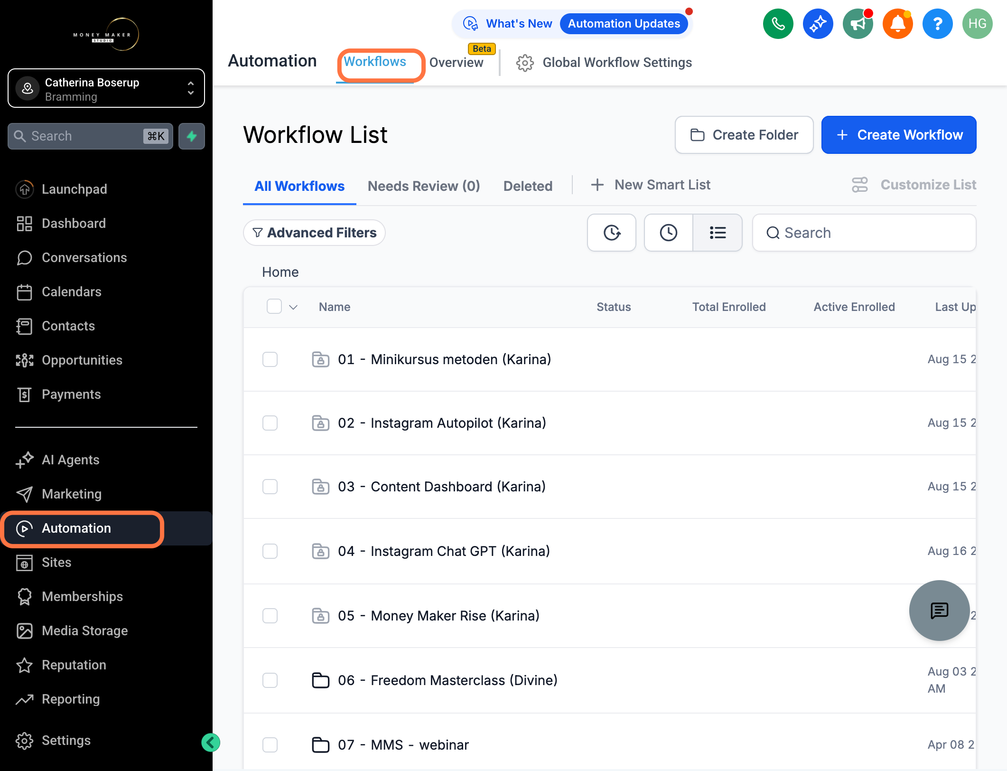Viewport: 1007px width, 771px height.
Task: Open the megaphone announcements icon
Action: tap(858, 24)
